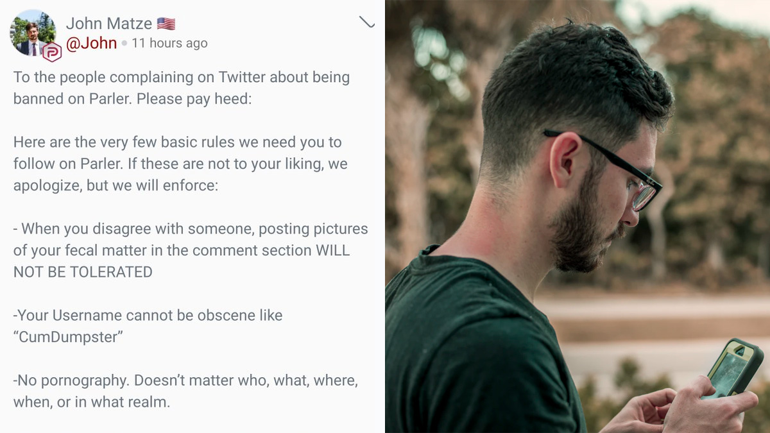Click the "NOT BE TOLERATED" text
This screenshot has height=433, width=770.
pyautogui.click(x=83, y=272)
